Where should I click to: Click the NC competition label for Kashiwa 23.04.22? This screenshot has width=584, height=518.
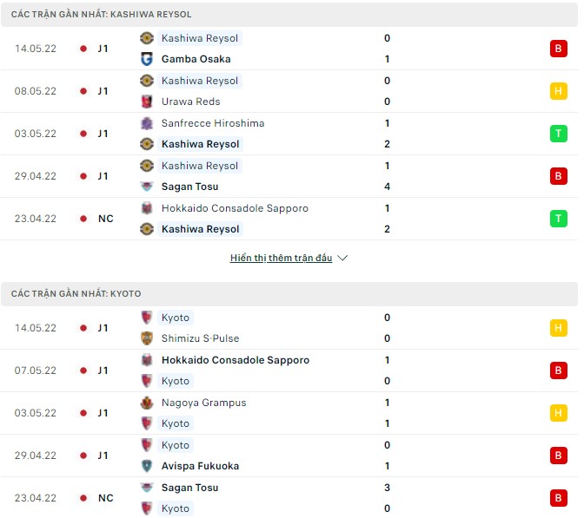pos(106,219)
